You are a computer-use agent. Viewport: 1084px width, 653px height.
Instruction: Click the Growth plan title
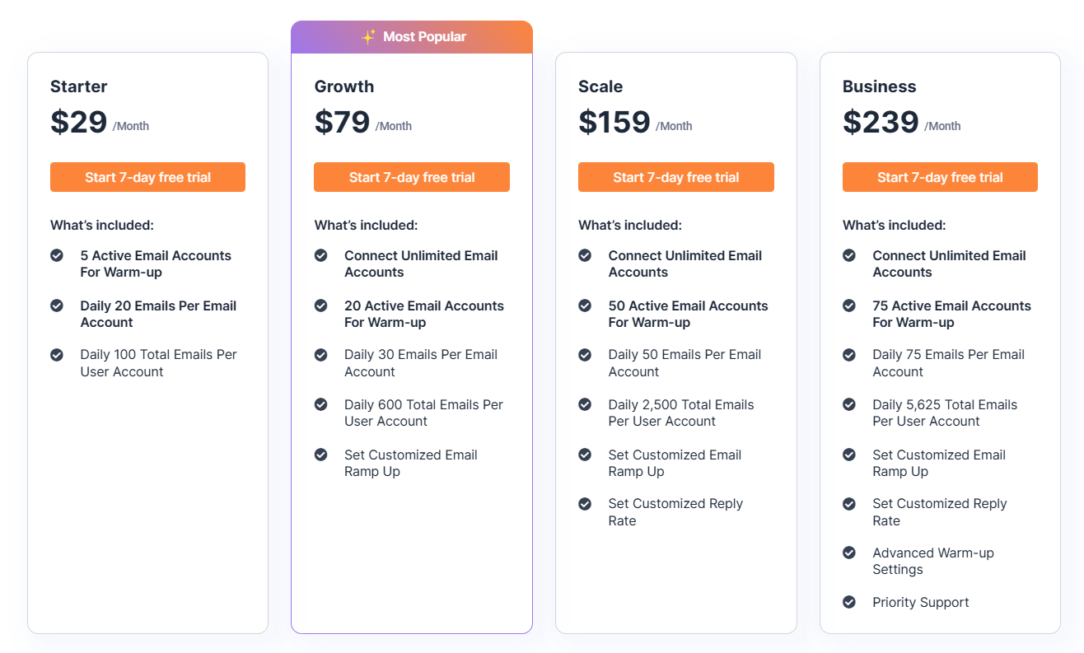[x=344, y=86]
